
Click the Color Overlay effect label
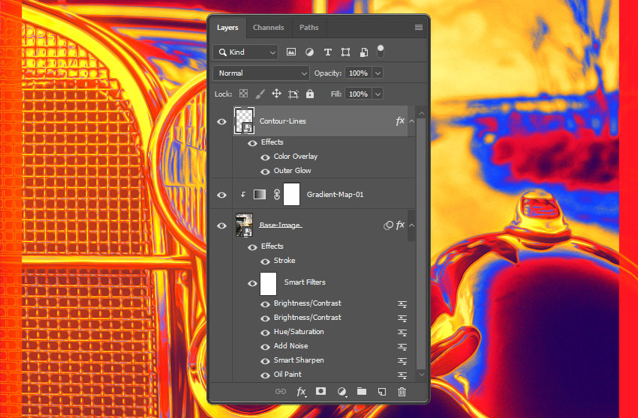coord(296,157)
